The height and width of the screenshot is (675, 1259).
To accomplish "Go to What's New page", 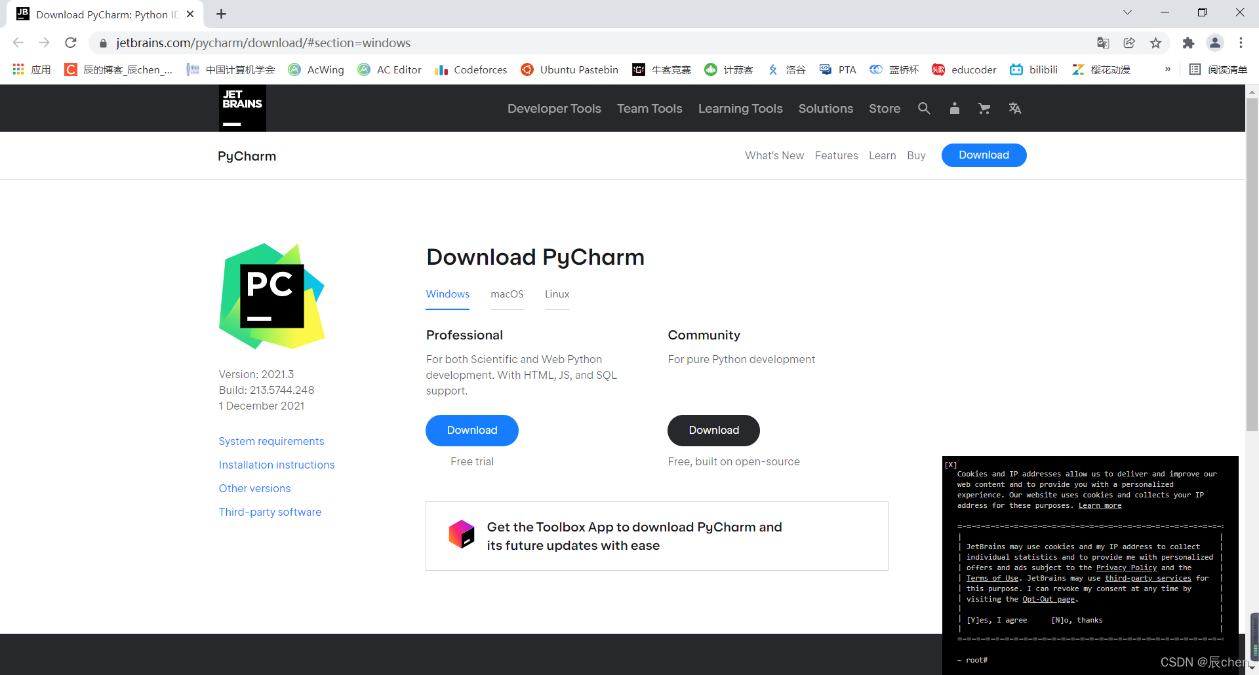I will coord(774,155).
